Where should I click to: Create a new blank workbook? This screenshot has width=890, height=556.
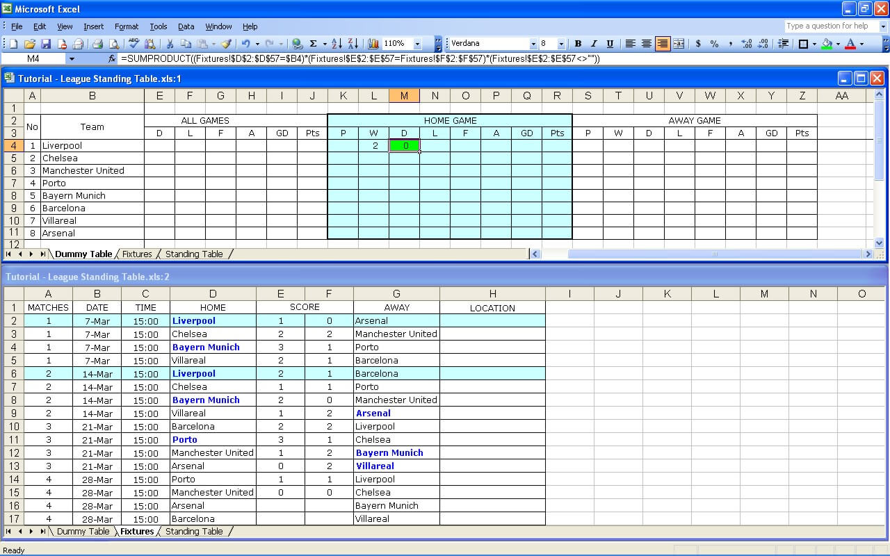pos(13,44)
